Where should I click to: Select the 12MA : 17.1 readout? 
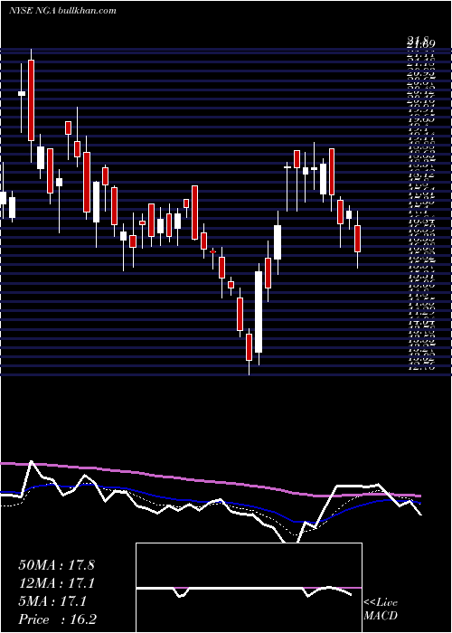coord(58,583)
